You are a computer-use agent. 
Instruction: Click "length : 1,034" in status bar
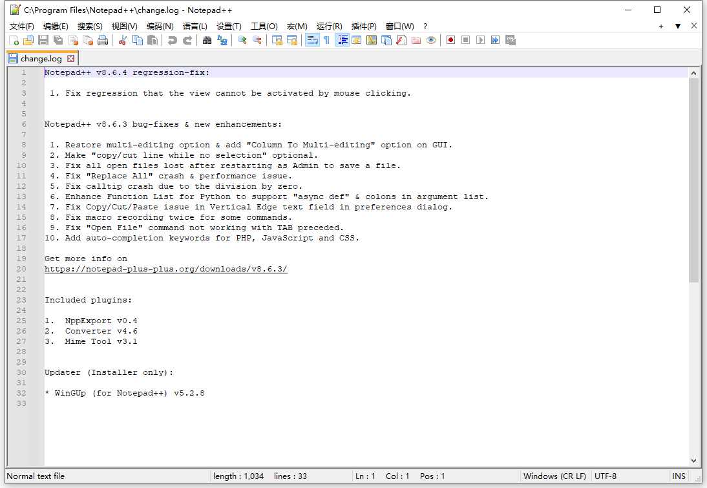[x=238, y=476]
